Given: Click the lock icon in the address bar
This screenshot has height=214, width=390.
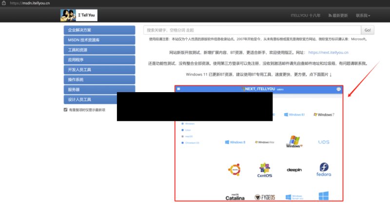Looking at the screenshot, I should [x=4, y=3].
